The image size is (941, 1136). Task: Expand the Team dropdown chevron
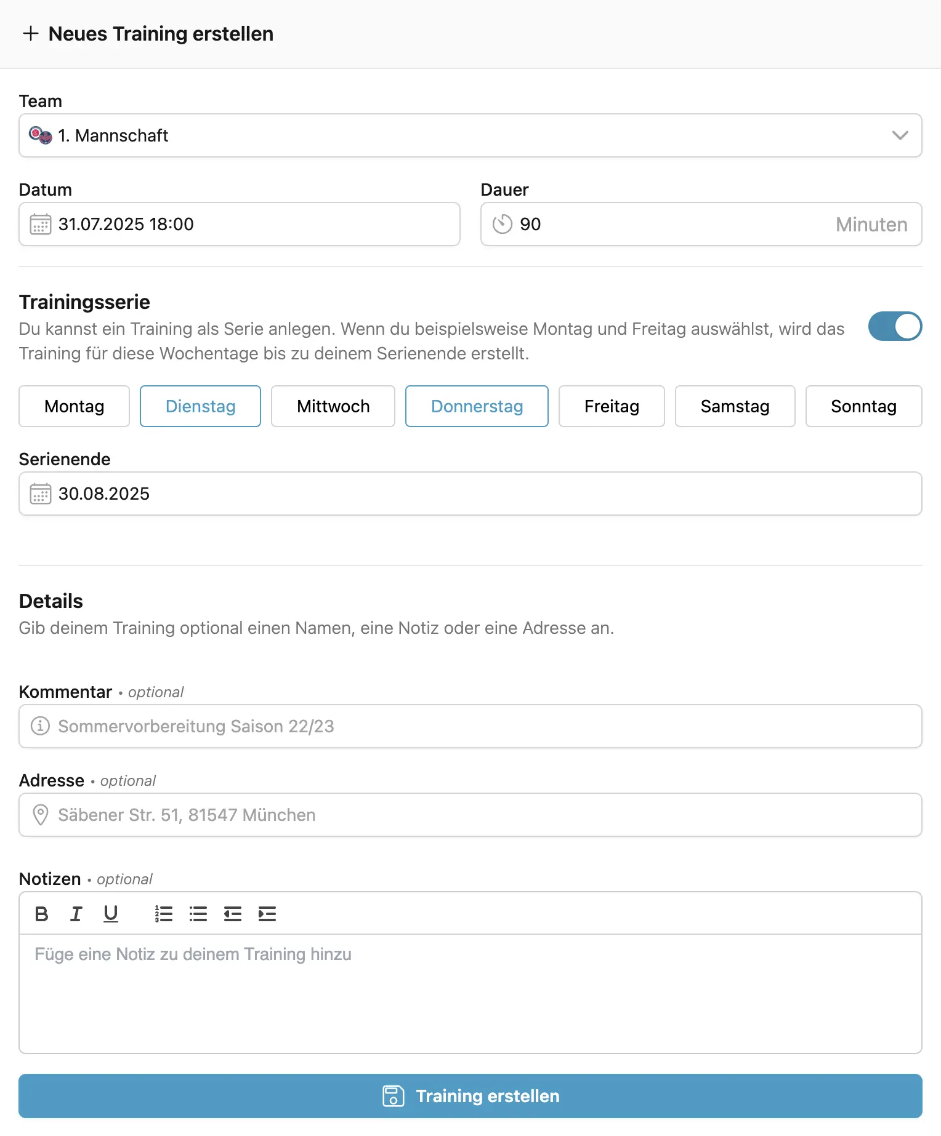coord(900,135)
